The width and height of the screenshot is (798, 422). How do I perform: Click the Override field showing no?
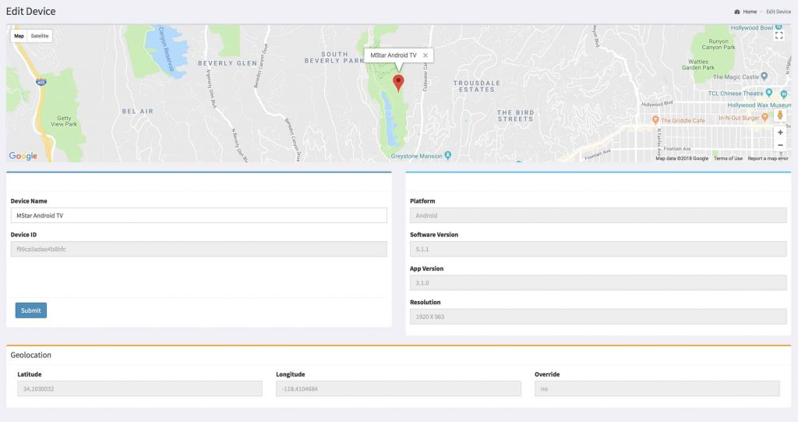click(657, 388)
